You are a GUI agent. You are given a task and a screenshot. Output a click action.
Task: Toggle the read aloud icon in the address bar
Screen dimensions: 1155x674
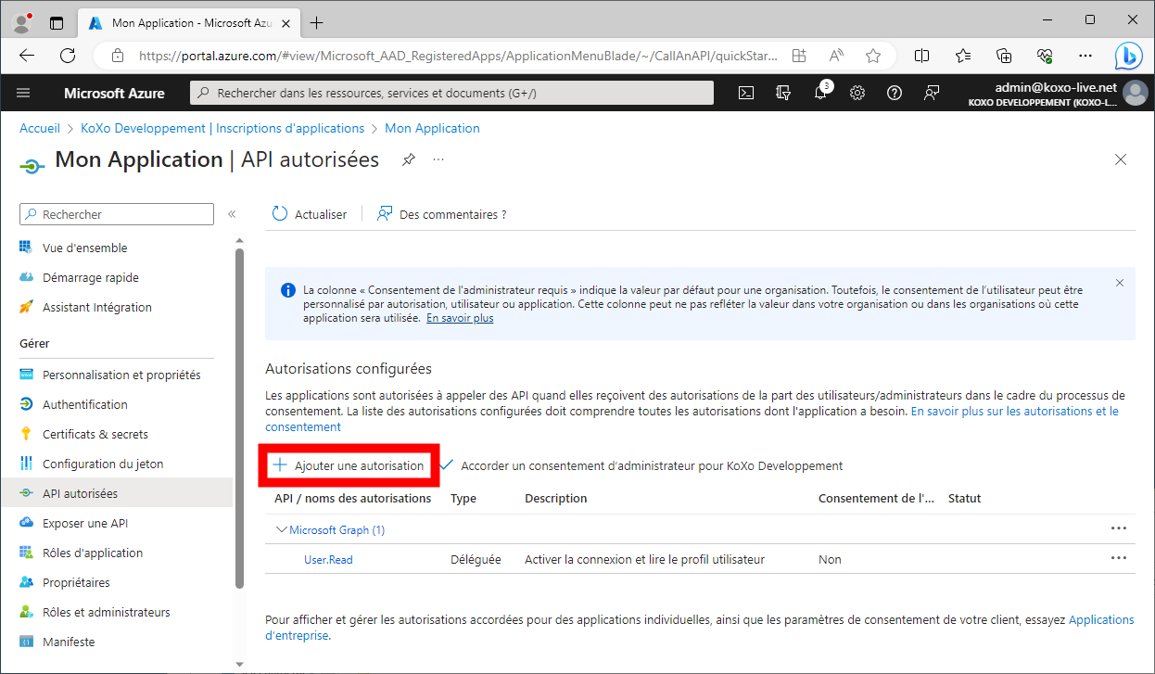[x=836, y=56]
